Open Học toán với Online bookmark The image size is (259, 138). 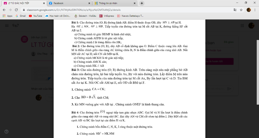[x=58, y=16]
